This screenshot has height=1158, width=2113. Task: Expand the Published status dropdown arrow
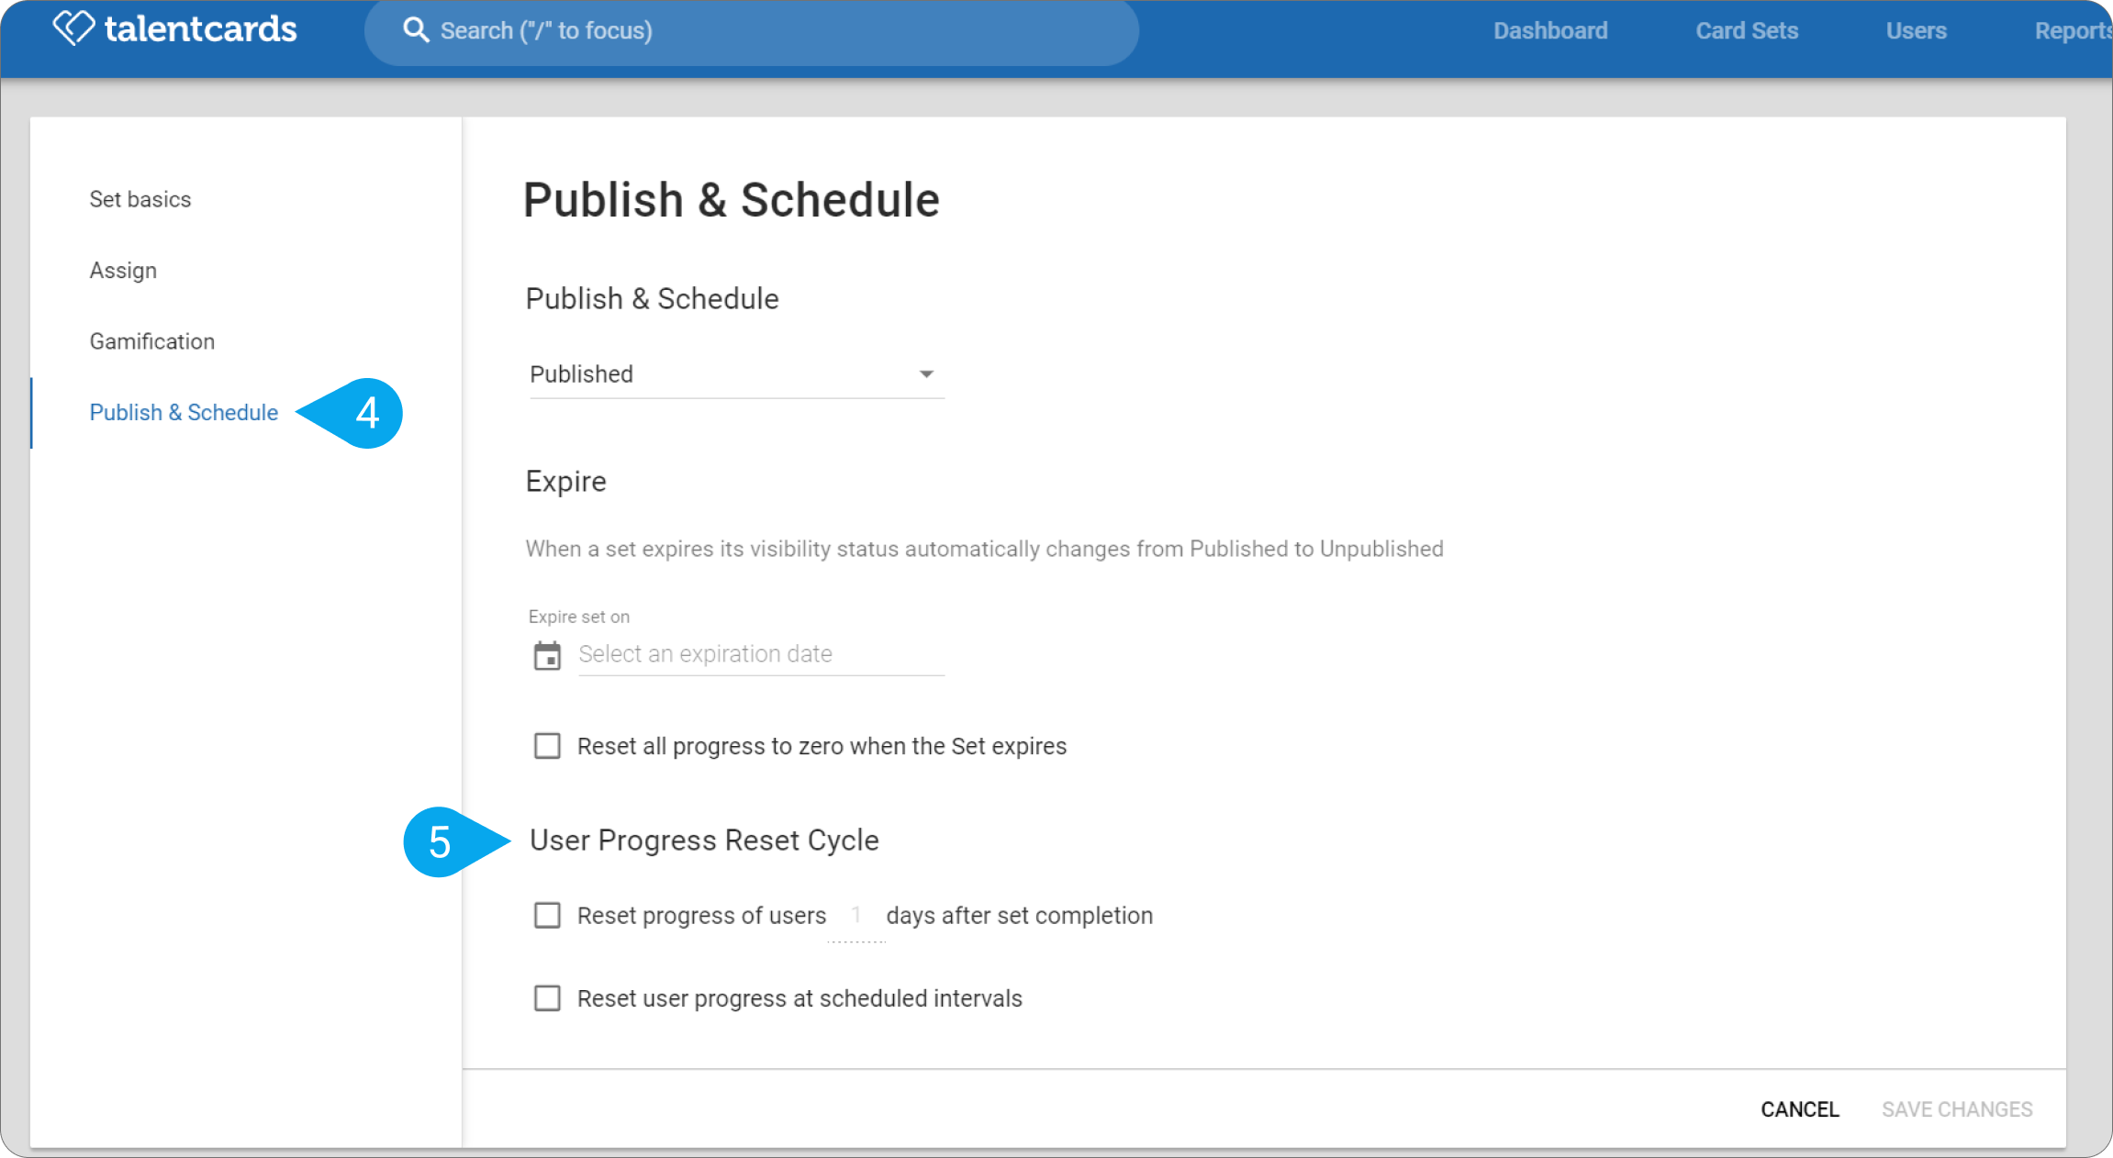pos(926,374)
